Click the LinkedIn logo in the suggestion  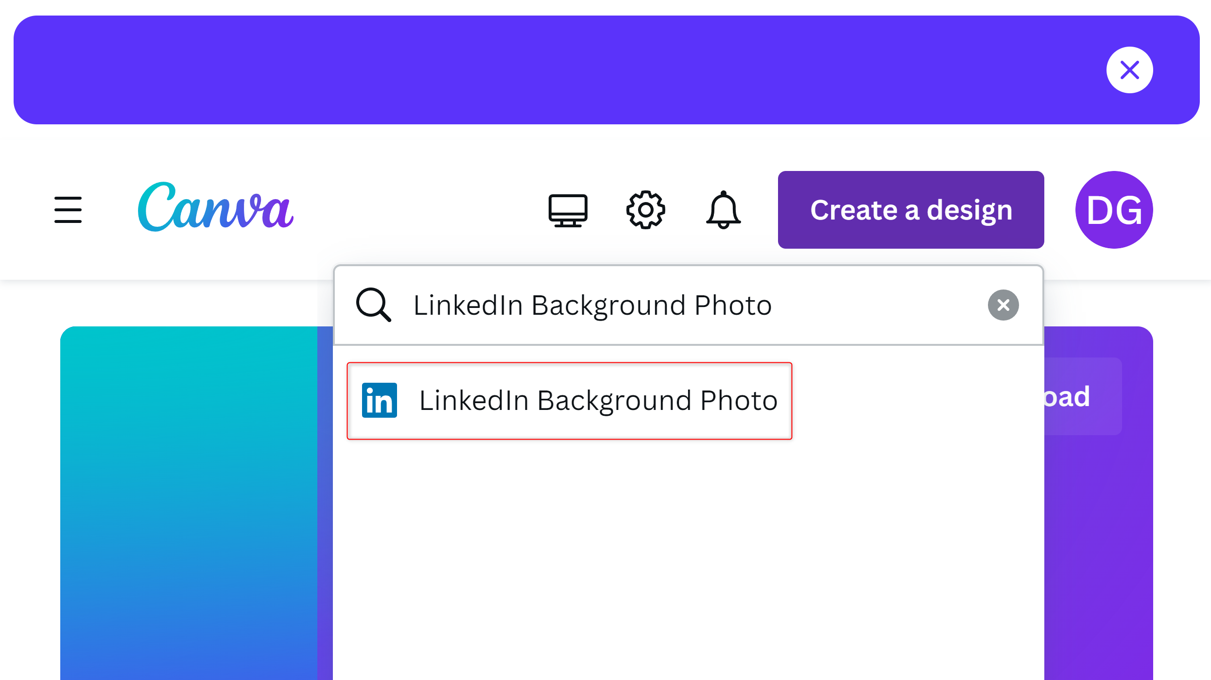coord(380,400)
